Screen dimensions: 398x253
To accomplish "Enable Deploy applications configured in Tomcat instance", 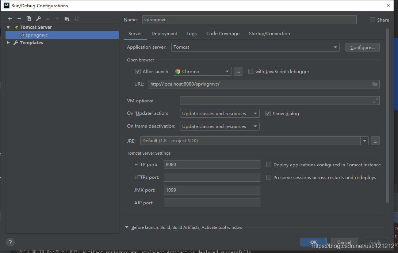I will 268,165.
